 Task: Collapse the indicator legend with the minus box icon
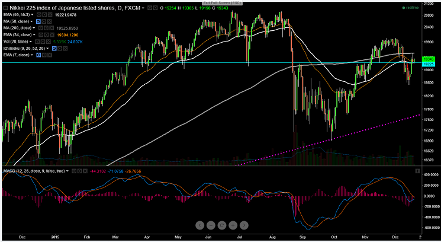(5, 8)
